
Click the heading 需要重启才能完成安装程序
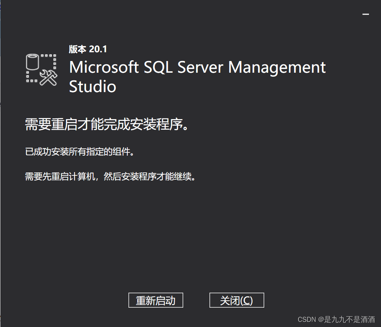107,124
